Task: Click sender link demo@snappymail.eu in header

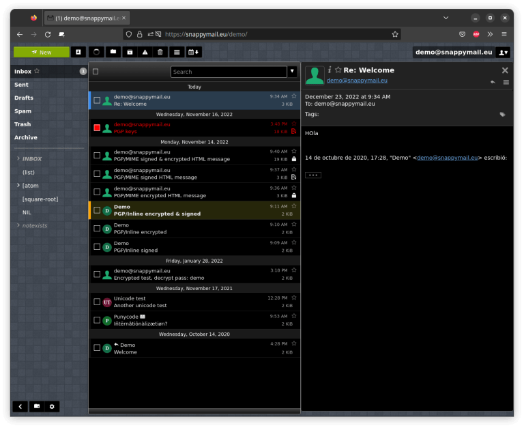Action: point(357,81)
